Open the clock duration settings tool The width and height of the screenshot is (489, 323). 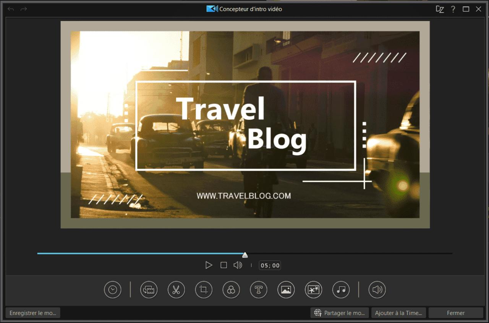[113, 290]
